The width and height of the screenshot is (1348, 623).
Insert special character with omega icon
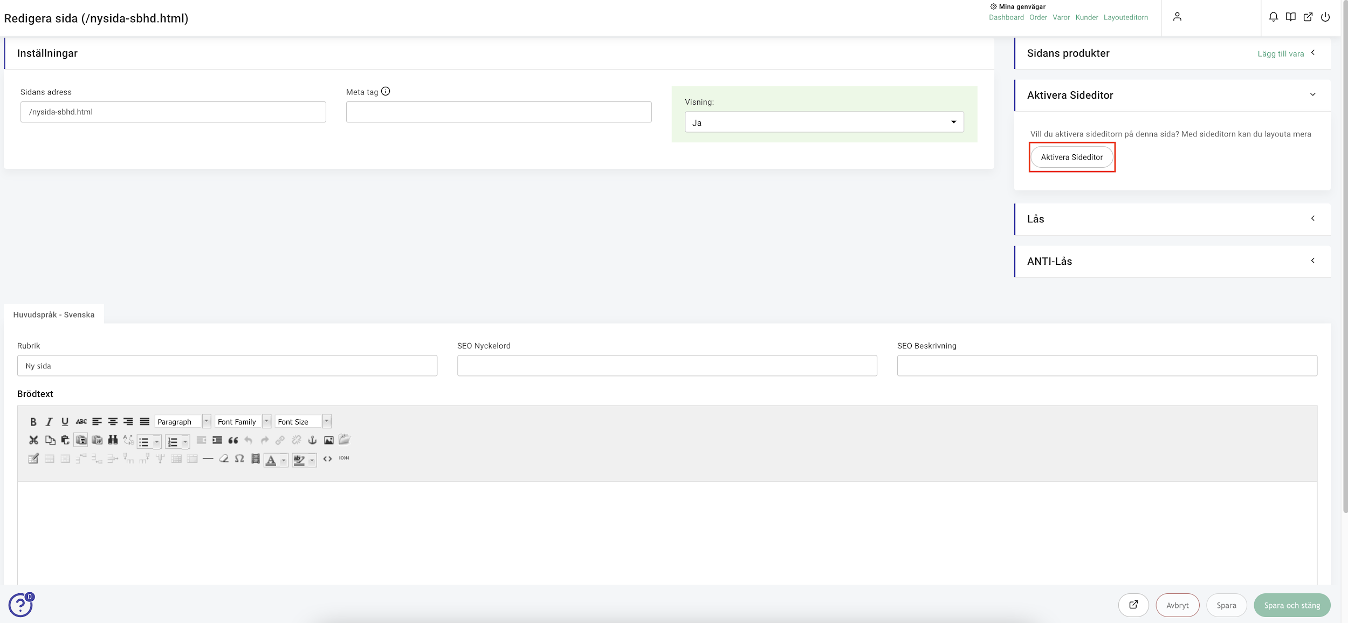(239, 458)
